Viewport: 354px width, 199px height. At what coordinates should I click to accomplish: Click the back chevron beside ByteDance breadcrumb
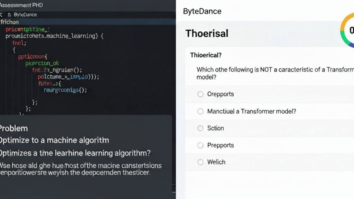coord(1,15)
